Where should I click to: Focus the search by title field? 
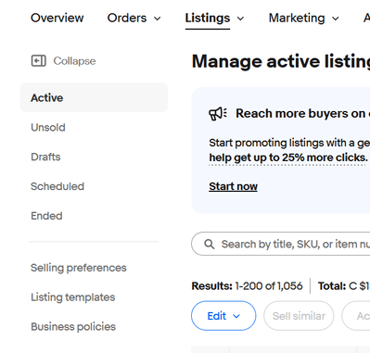click(x=281, y=244)
